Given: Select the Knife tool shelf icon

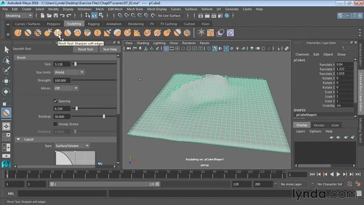Looking at the screenshot, I should [x=147, y=33].
